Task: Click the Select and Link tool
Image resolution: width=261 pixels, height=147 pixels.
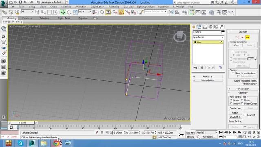Action: click(x=4, y=12)
